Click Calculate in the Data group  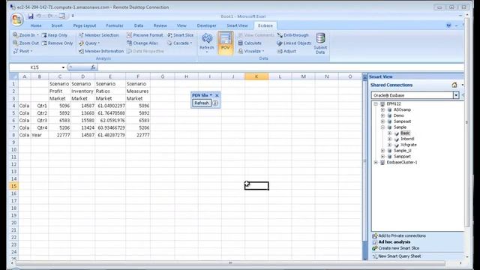(250, 43)
